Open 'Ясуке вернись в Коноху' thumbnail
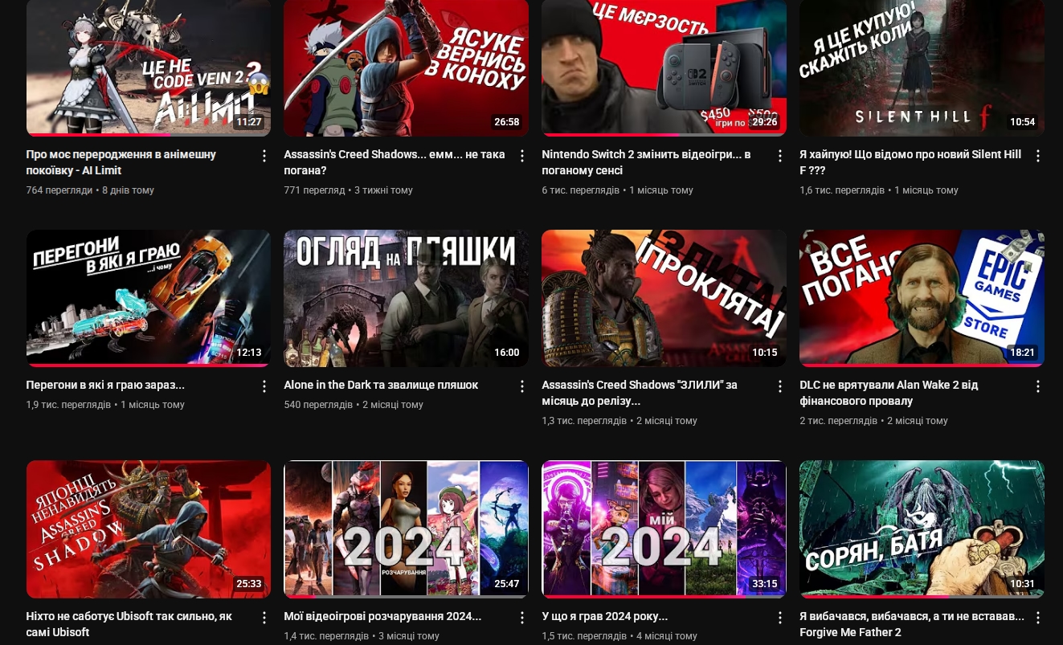1063x645 pixels. point(406,68)
